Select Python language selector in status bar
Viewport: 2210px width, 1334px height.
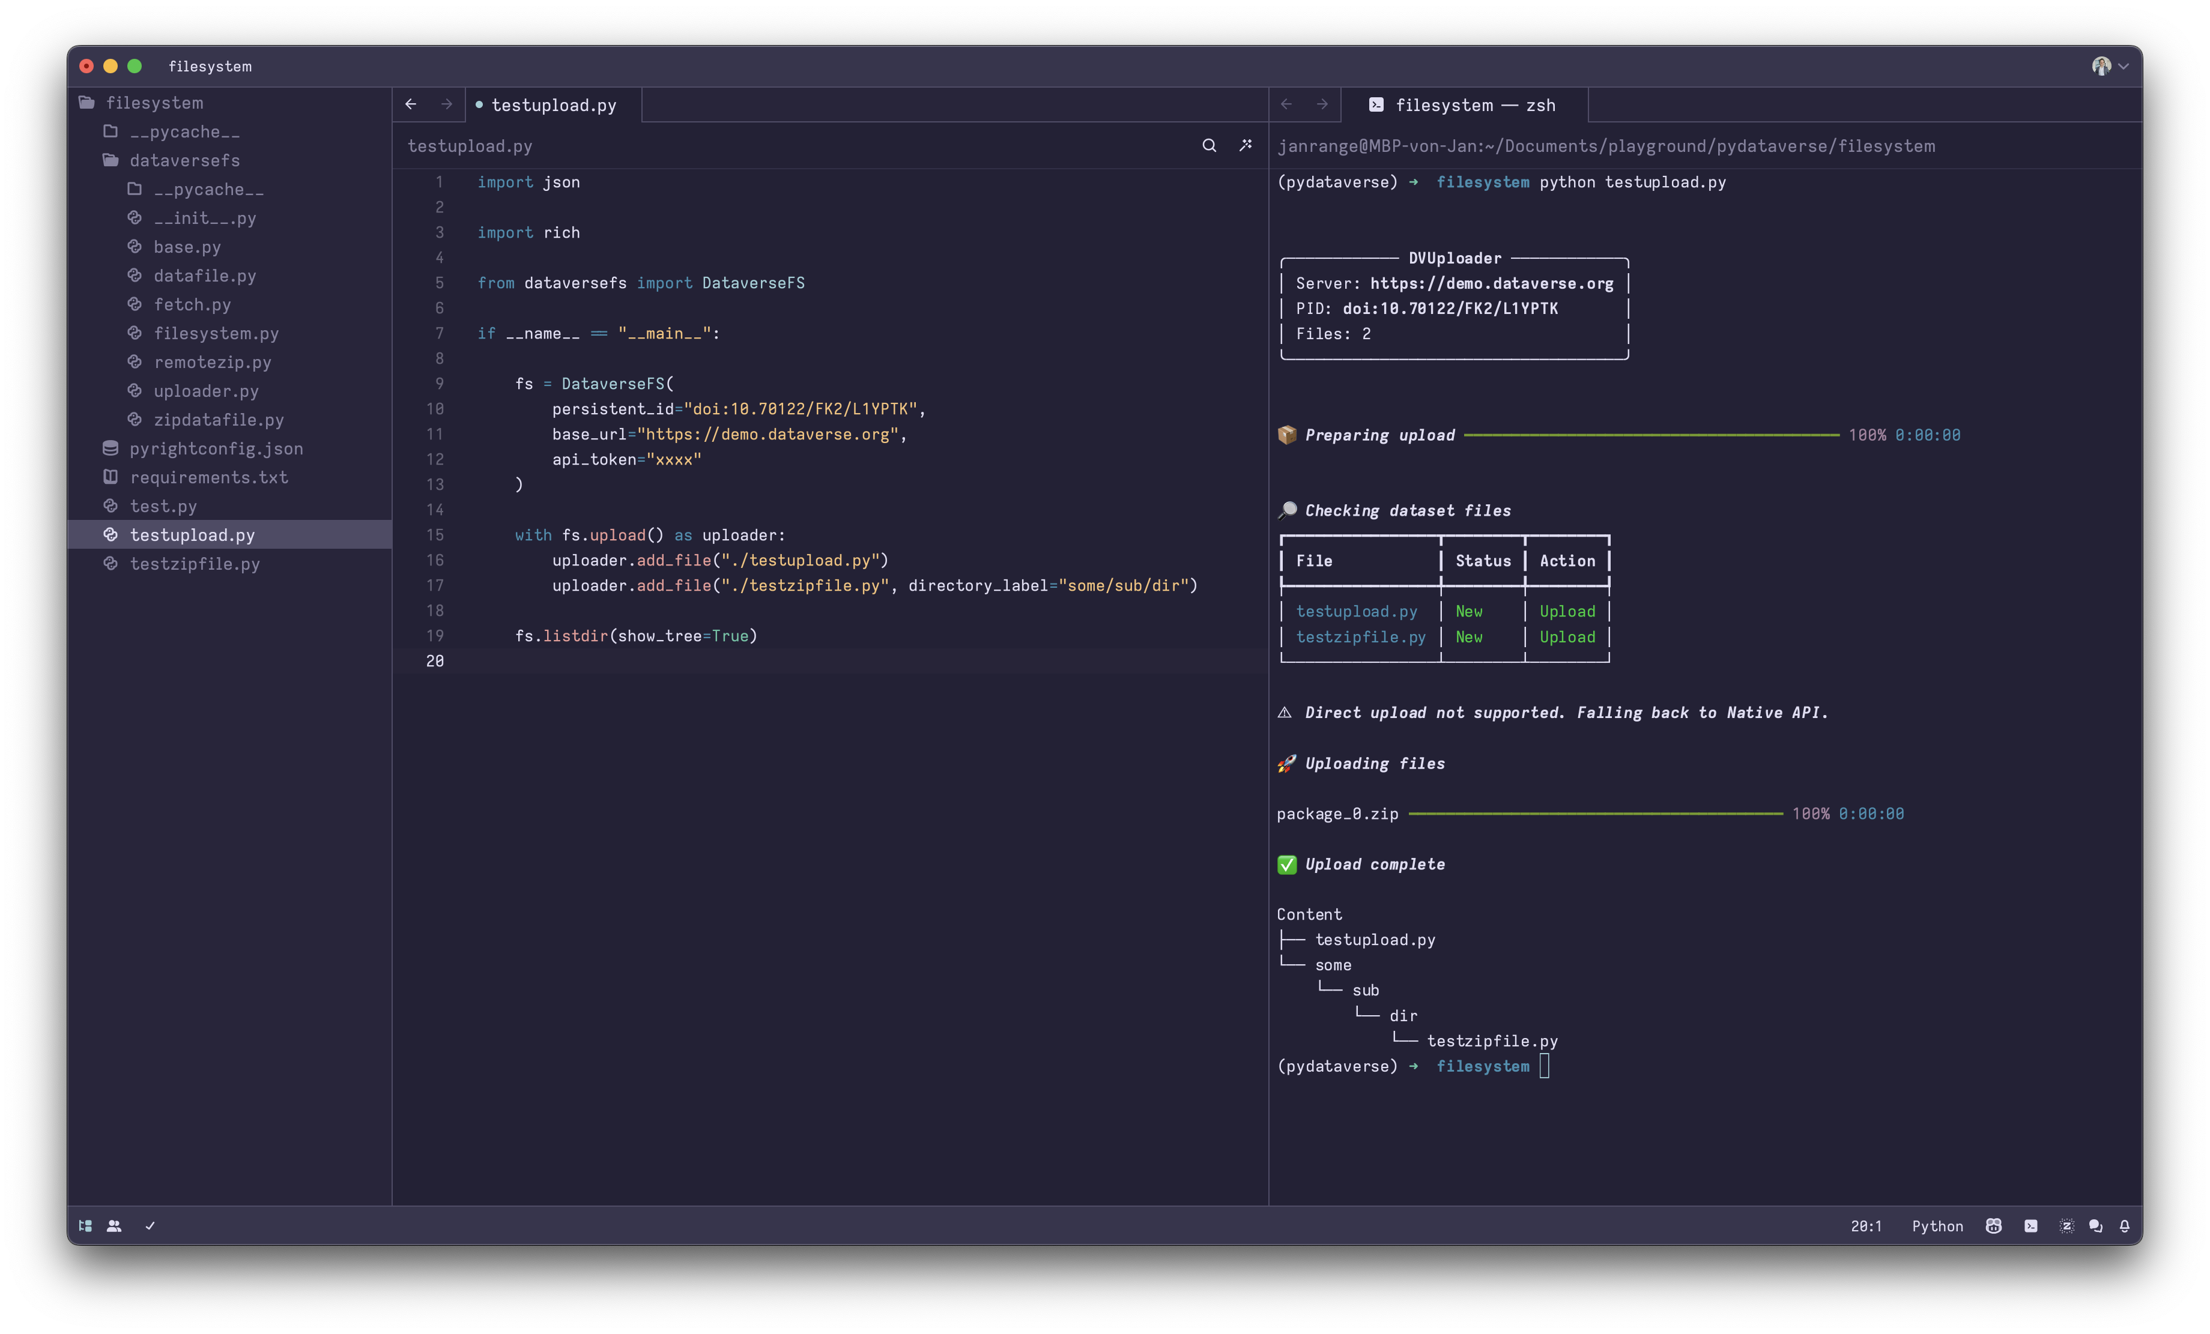click(x=1936, y=1225)
